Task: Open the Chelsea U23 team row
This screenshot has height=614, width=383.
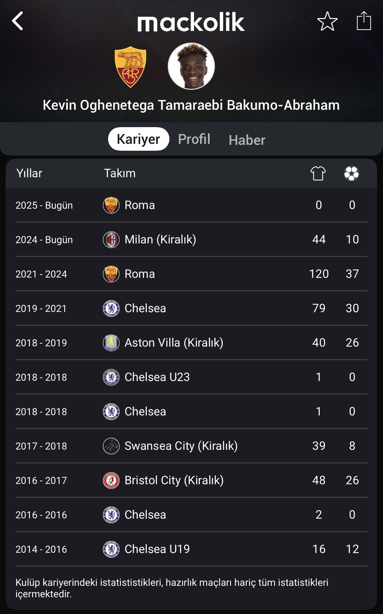Action: coord(191,377)
